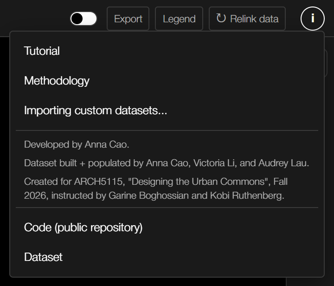Viewport: 334px width, 286px height.
Task: Open the Dataset link
Action: pos(167,257)
